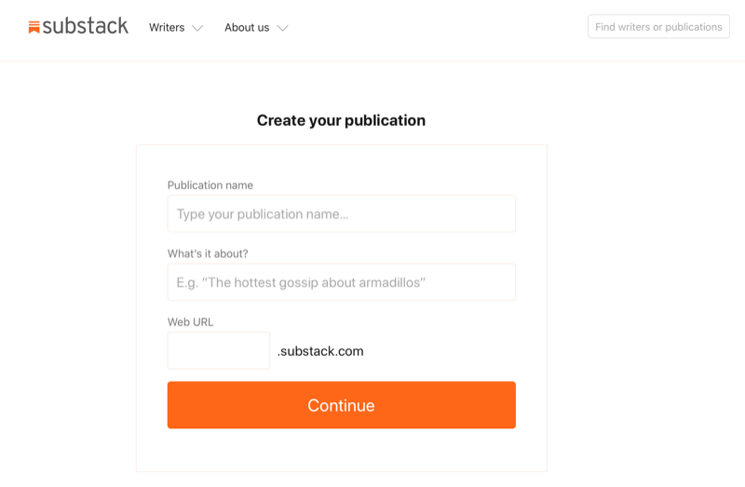Expand the chevron next to Writers

(x=197, y=28)
